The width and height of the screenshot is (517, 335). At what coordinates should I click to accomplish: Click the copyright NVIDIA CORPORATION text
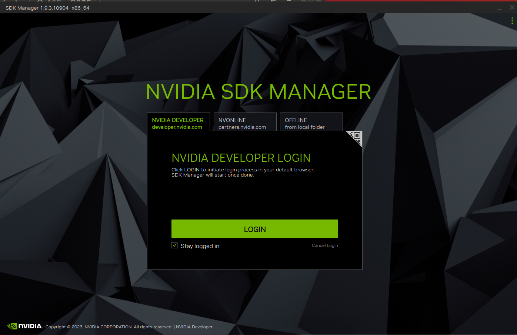(x=109, y=327)
